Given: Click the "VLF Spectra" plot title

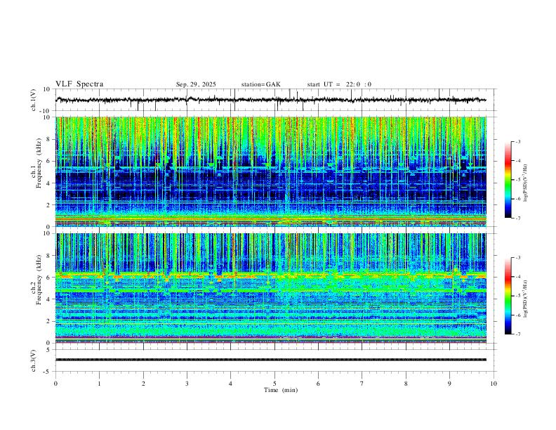Looking at the screenshot, I should pyautogui.click(x=79, y=84).
